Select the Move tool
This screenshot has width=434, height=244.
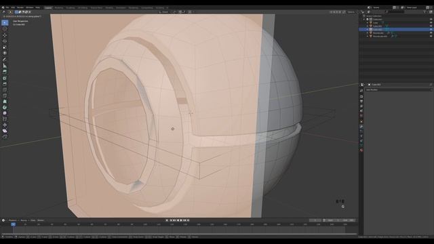coord(5,35)
